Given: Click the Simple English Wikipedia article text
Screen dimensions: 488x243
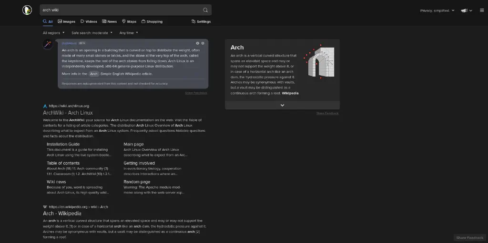Looking at the screenshot, I should pos(126,74).
